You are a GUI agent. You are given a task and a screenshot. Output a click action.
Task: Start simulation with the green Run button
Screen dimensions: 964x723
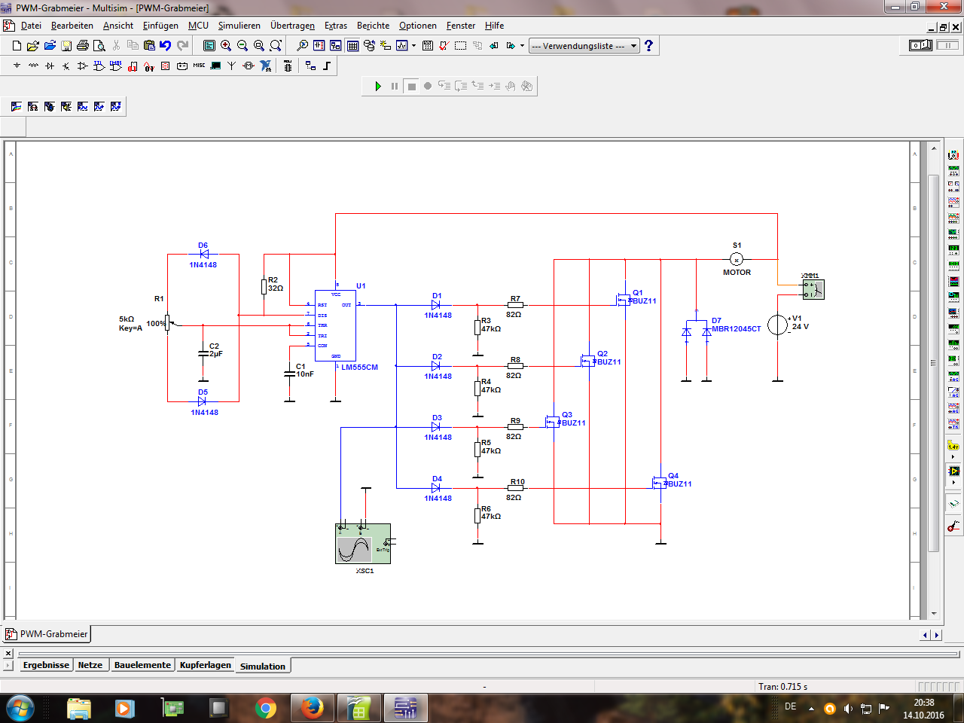click(378, 86)
